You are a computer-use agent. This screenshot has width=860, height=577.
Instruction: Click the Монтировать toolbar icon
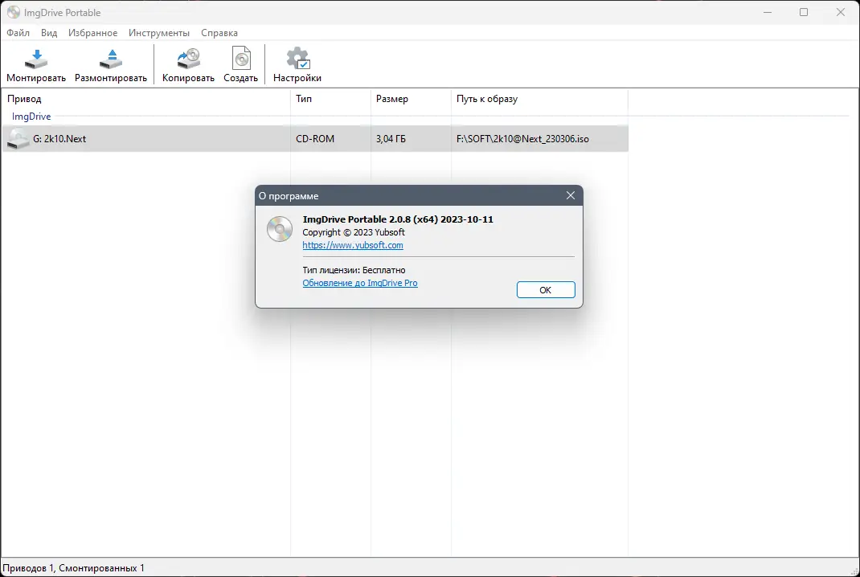click(36, 59)
